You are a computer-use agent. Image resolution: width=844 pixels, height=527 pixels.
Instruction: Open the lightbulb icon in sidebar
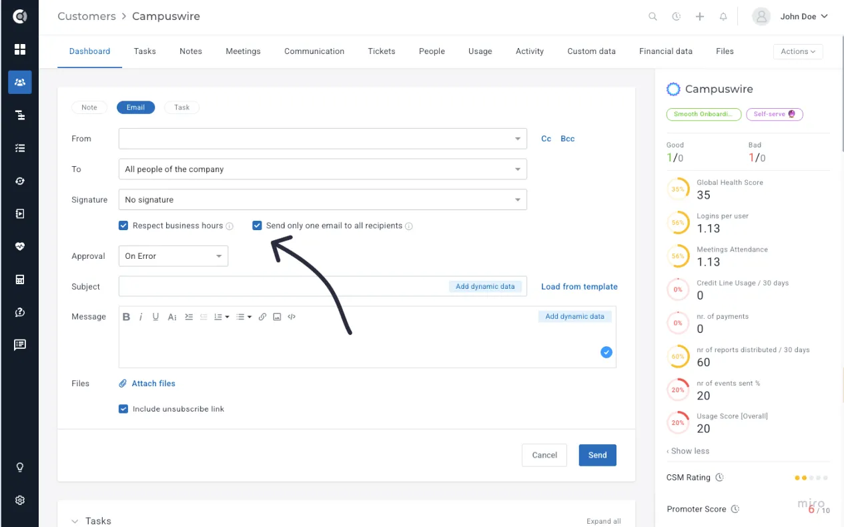pyautogui.click(x=20, y=468)
